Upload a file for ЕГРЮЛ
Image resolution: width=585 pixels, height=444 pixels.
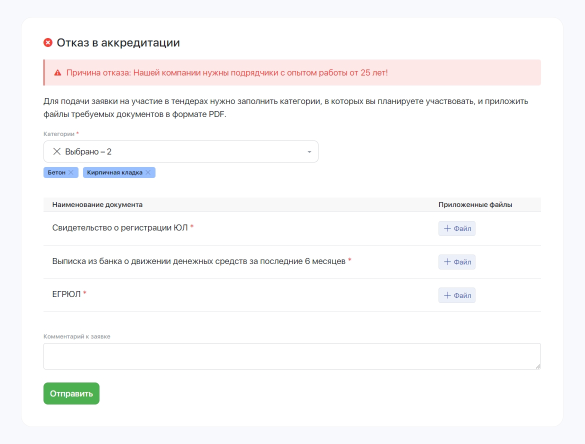456,295
